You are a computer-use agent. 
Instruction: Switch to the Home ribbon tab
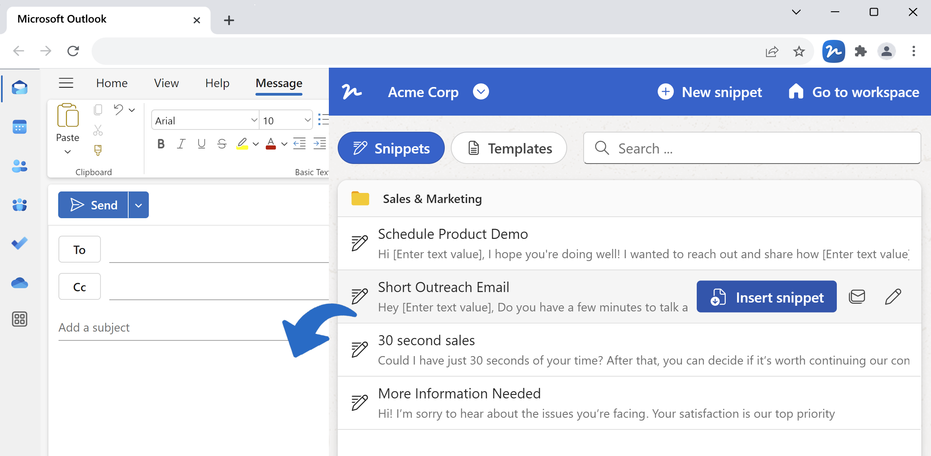(112, 83)
